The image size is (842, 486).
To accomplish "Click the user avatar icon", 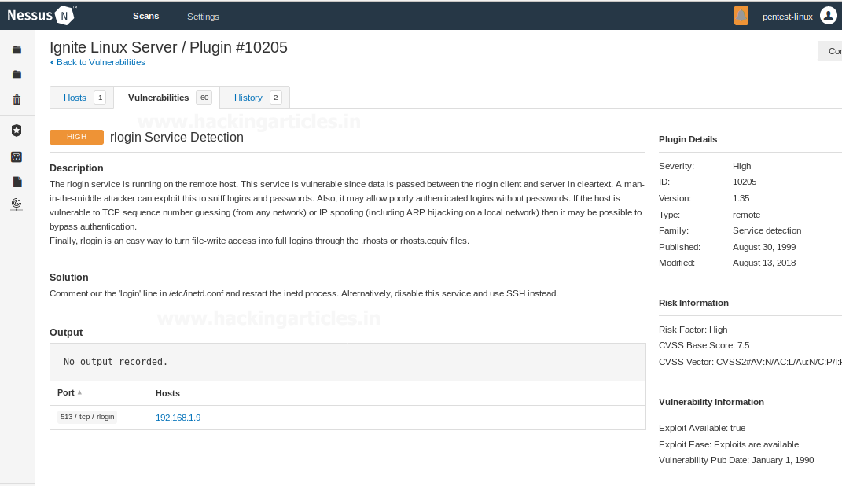I will [x=828, y=16].
